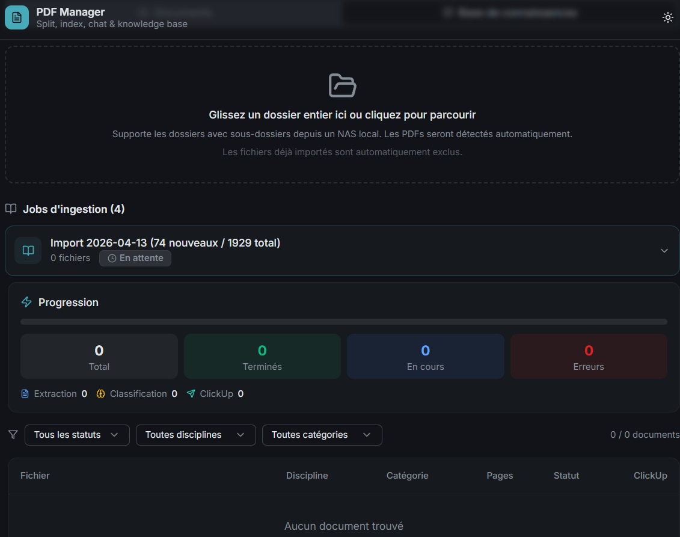Switch to the Base de connaissances tab
The width and height of the screenshot is (680, 537).
tap(510, 13)
